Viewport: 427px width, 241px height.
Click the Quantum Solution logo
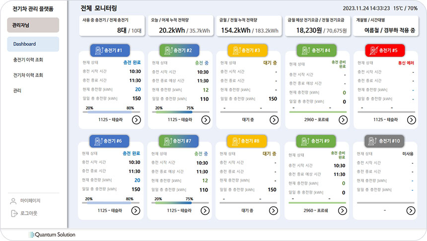pos(52,235)
